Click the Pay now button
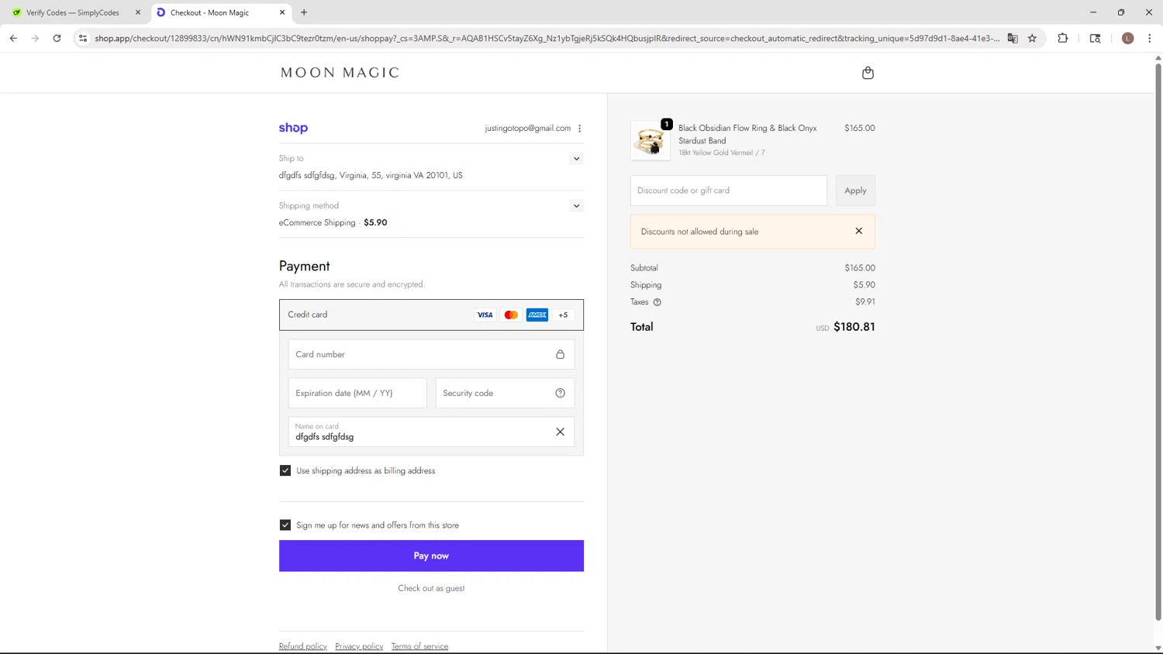 tap(431, 556)
